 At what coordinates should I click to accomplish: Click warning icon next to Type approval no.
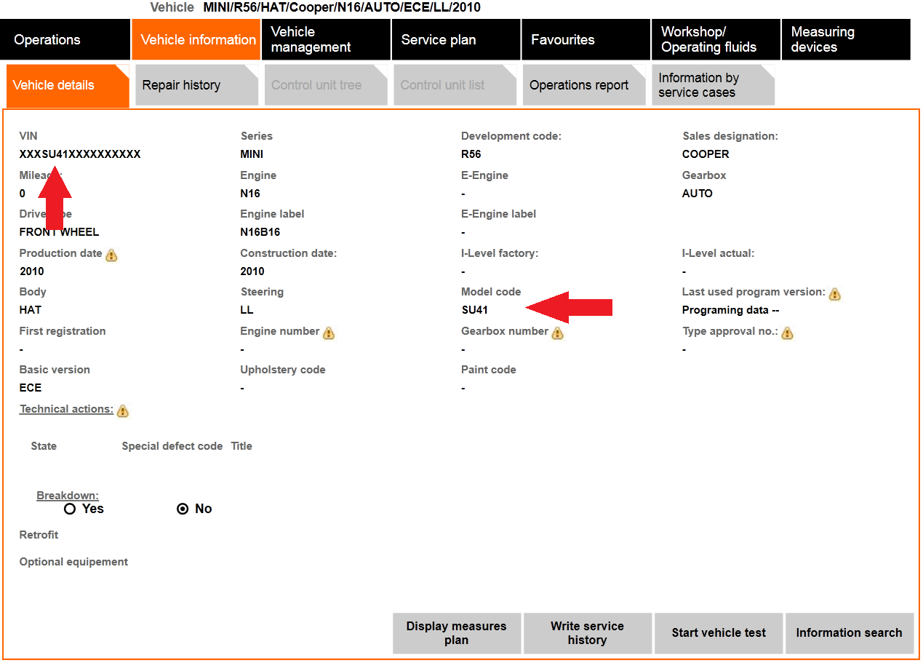[787, 333]
